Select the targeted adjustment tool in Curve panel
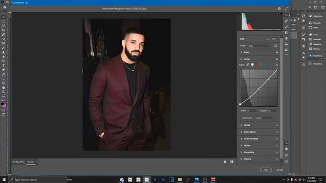Image resolution: width=326 pixels, height=183 pixels. pyautogui.click(x=277, y=65)
